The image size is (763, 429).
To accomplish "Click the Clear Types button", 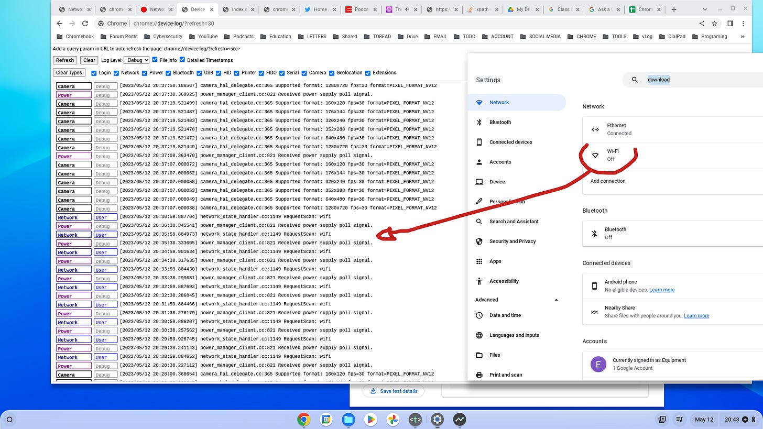I will tap(69, 73).
